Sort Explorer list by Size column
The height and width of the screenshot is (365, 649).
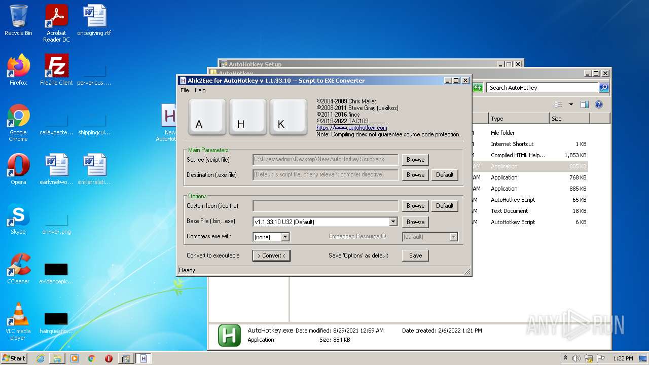click(569, 119)
